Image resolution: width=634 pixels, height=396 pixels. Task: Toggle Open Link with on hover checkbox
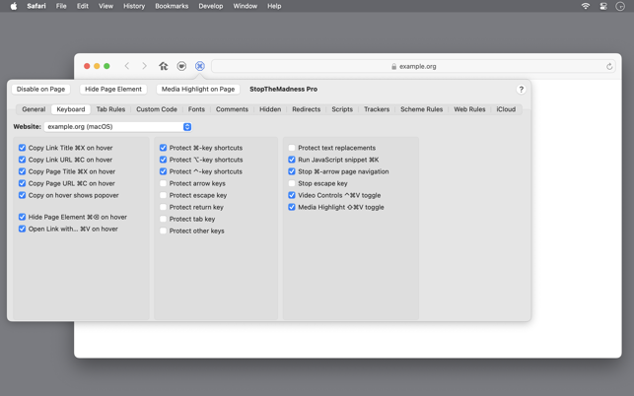pos(23,229)
